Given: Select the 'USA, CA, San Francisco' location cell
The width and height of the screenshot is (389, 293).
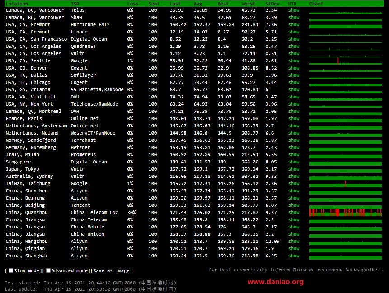Looking at the screenshot, I should (36, 39).
